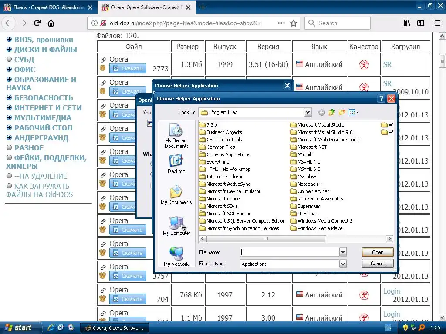This screenshot has width=446, height=334.
Task: Go back to last folder visited
Action: coord(321,113)
